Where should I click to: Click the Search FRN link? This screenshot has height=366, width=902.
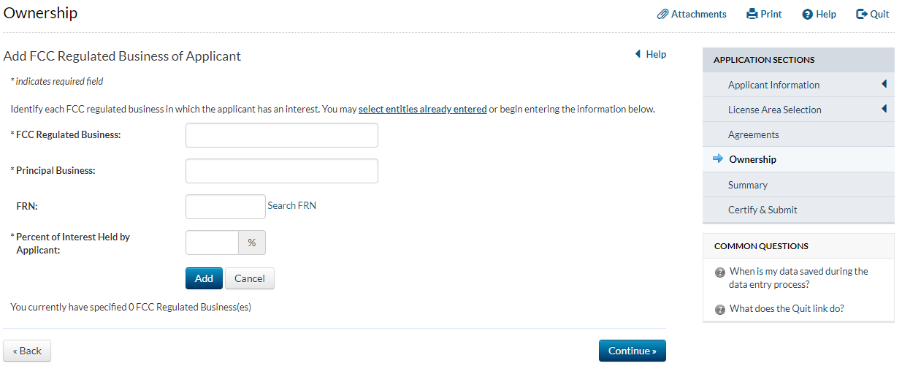291,206
